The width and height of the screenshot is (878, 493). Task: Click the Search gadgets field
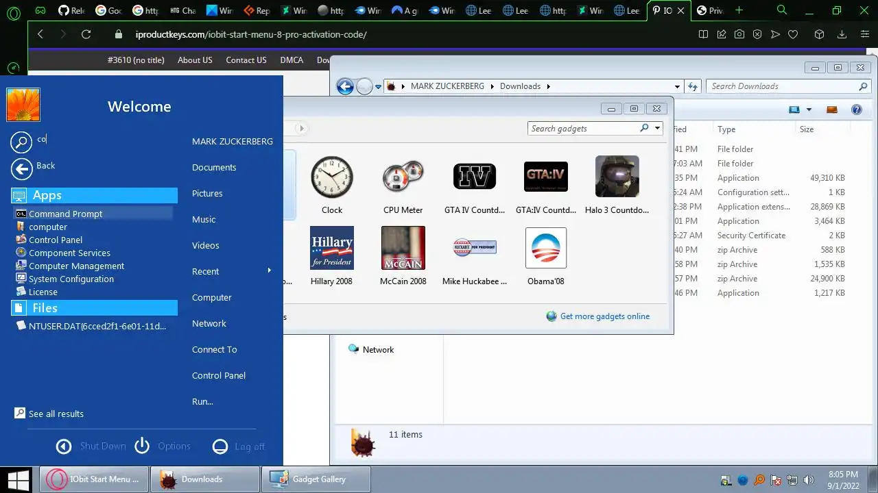click(x=583, y=128)
